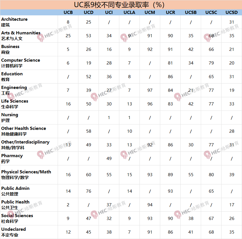Viewport: 242px width, 239px height.
Task: Select Social Sciences UCSC value 67
Action: (211, 218)
